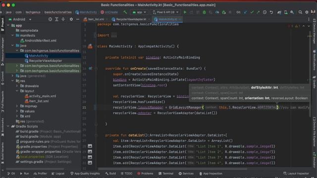Screen dimensions: 317x178
Task: Open the Terminal tool window
Action: pos(166,174)
